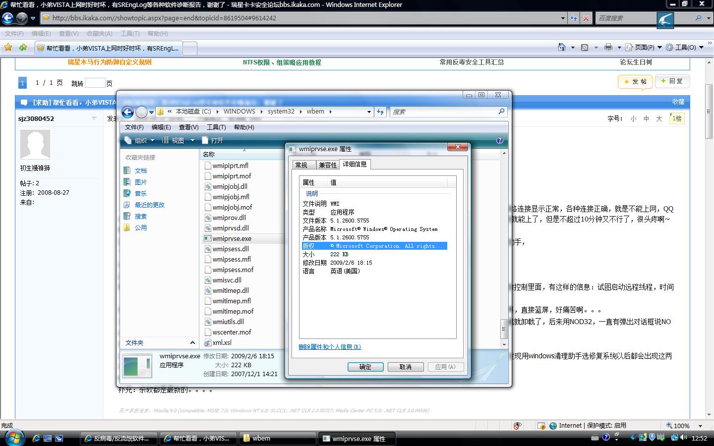
Task: Click the Explorer address refresh icon
Action: pyautogui.click(x=380, y=112)
